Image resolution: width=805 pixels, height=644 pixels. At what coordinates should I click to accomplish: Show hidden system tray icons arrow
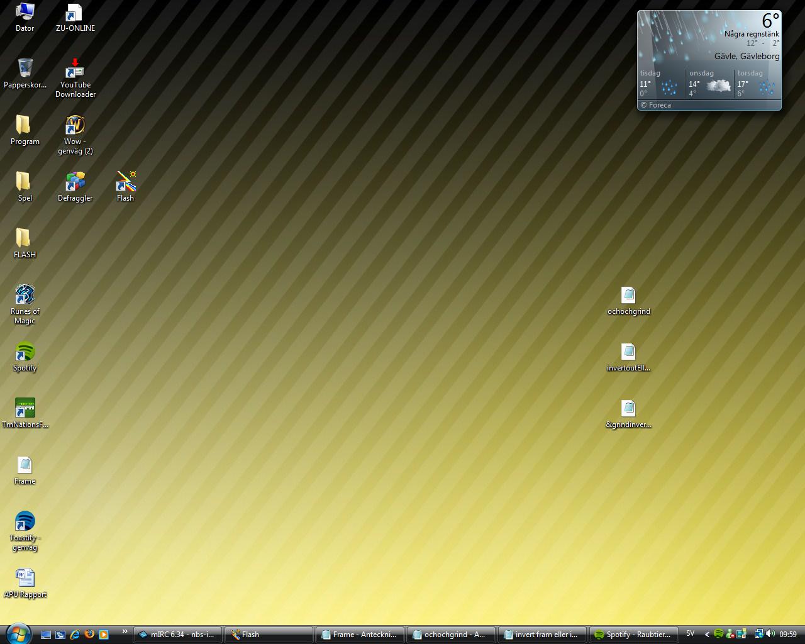707,635
